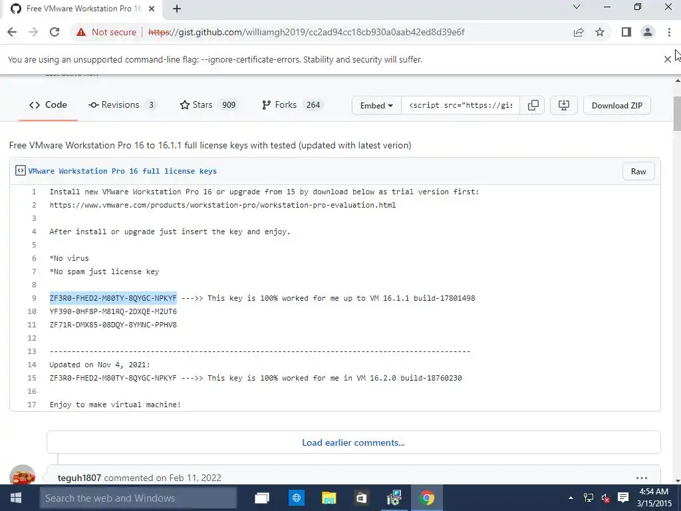The image size is (681, 511).
Task: Close the Free VMware Workstation Pro tab
Action: pyautogui.click(x=152, y=9)
